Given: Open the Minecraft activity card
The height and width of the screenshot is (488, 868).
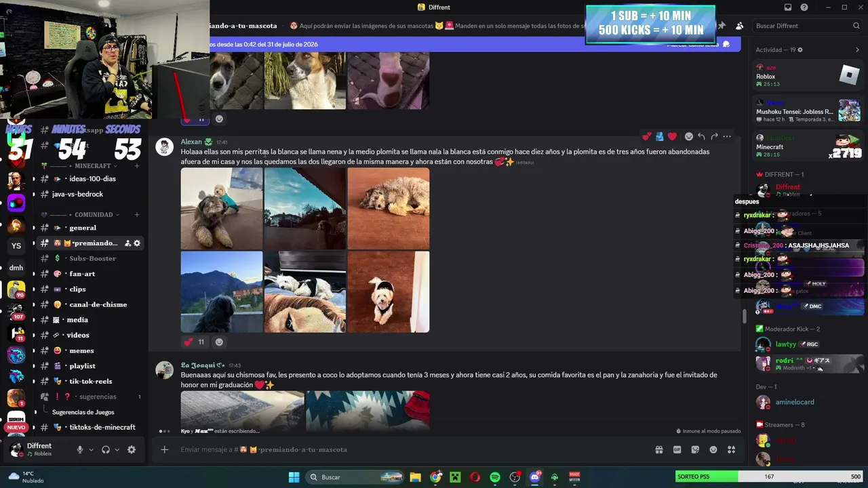Looking at the screenshot, I should tap(808, 146).
